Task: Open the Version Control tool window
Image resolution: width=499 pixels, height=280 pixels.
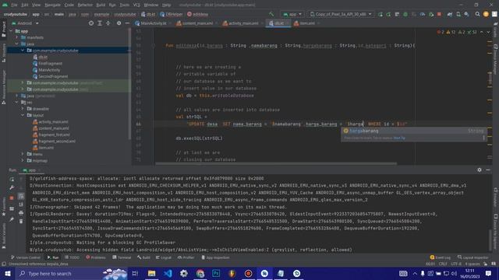Action: (26, 257)
